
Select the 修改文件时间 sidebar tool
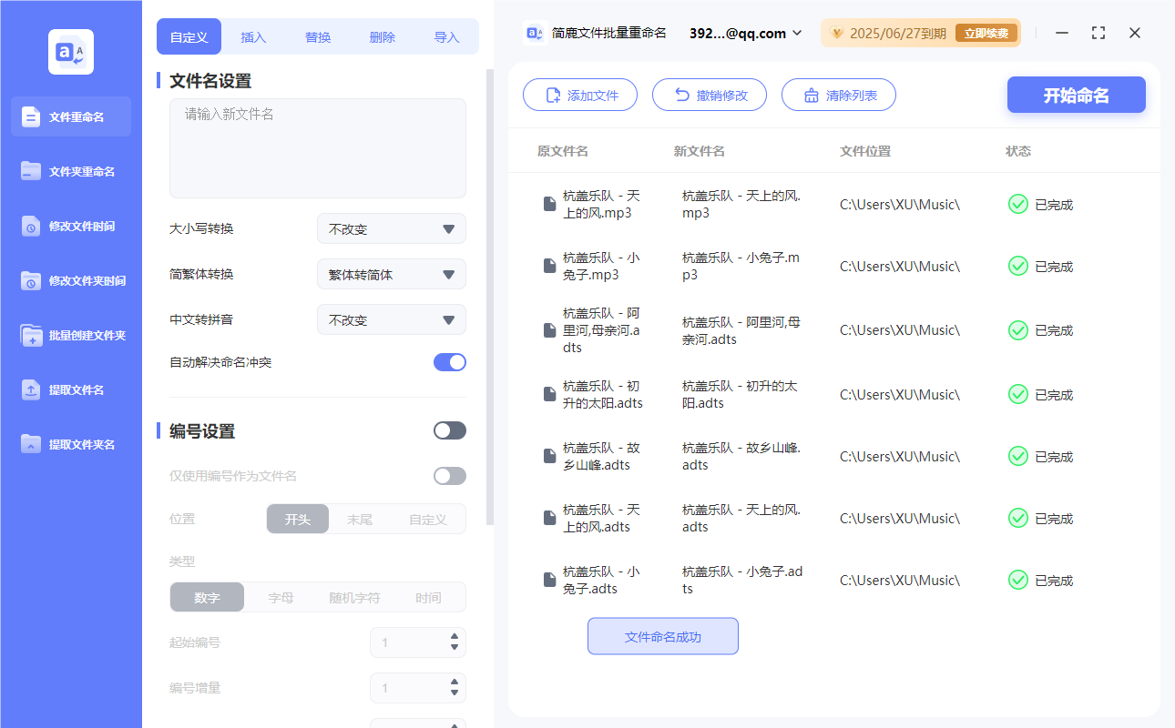point(70,226)
